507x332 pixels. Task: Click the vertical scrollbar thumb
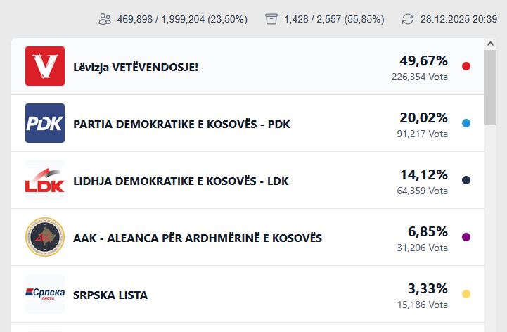coord(490,88)
